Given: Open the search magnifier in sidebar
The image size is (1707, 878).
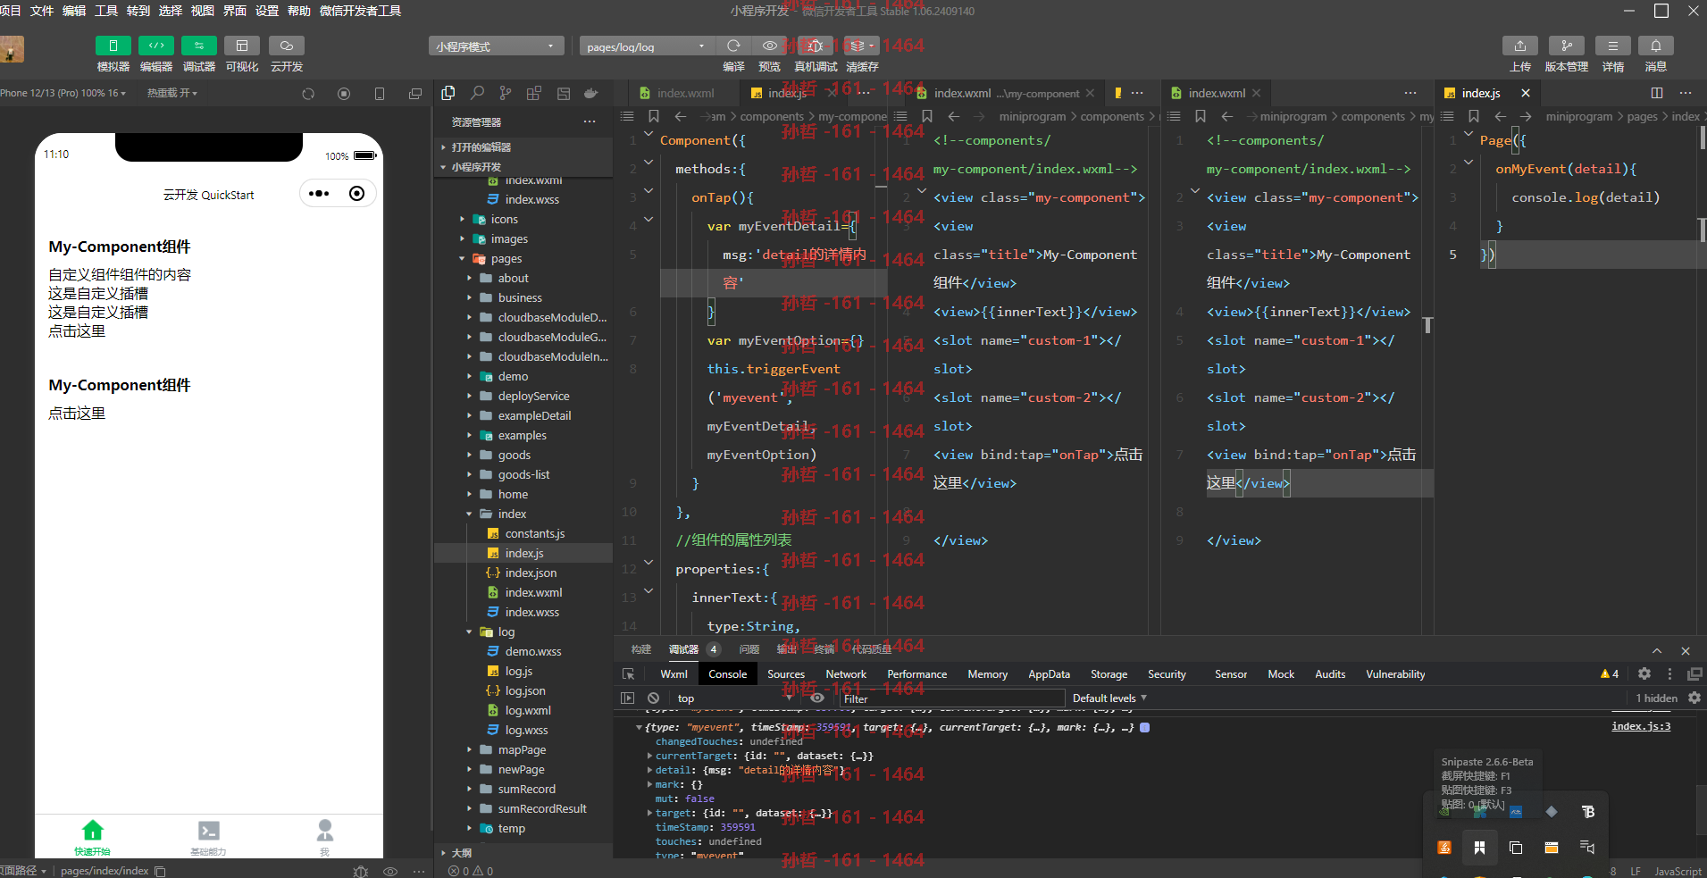Looking at the screenshot, I should point(478,93).
